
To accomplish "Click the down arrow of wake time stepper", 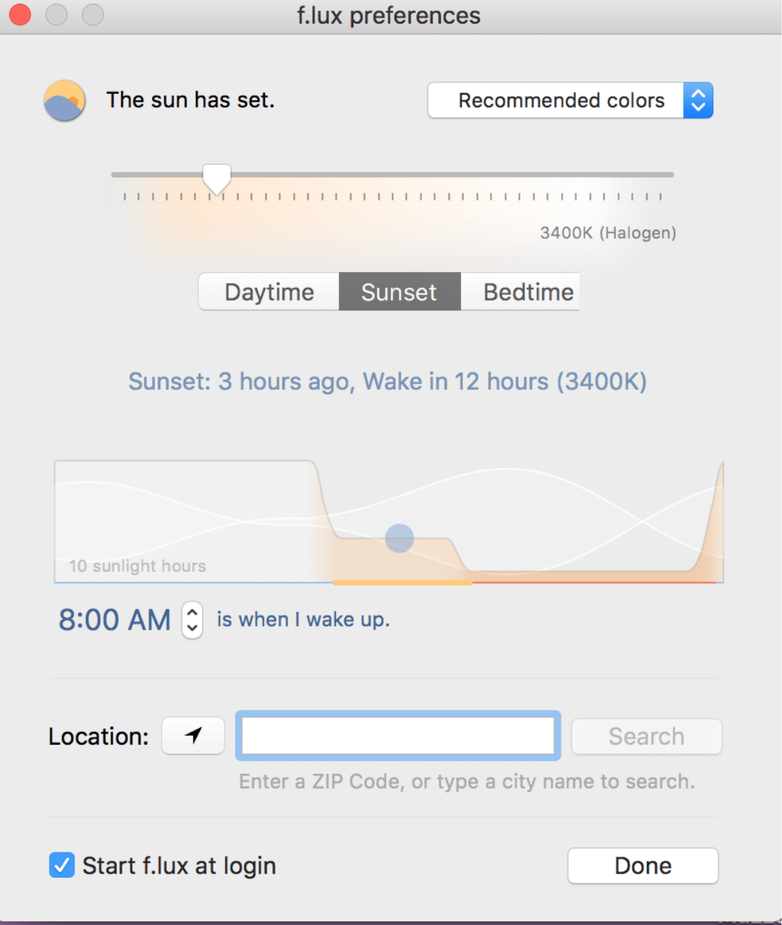I will (192, 629).
